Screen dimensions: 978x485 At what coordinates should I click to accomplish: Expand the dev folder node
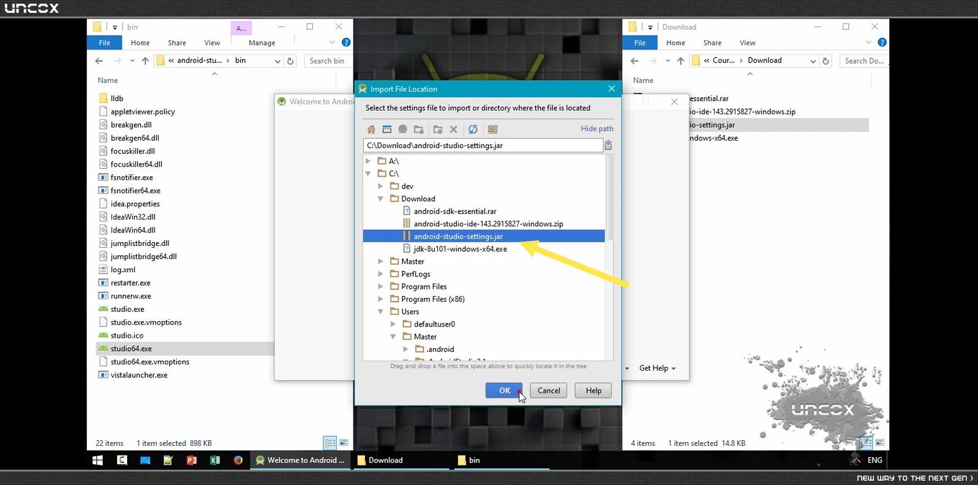380,186
